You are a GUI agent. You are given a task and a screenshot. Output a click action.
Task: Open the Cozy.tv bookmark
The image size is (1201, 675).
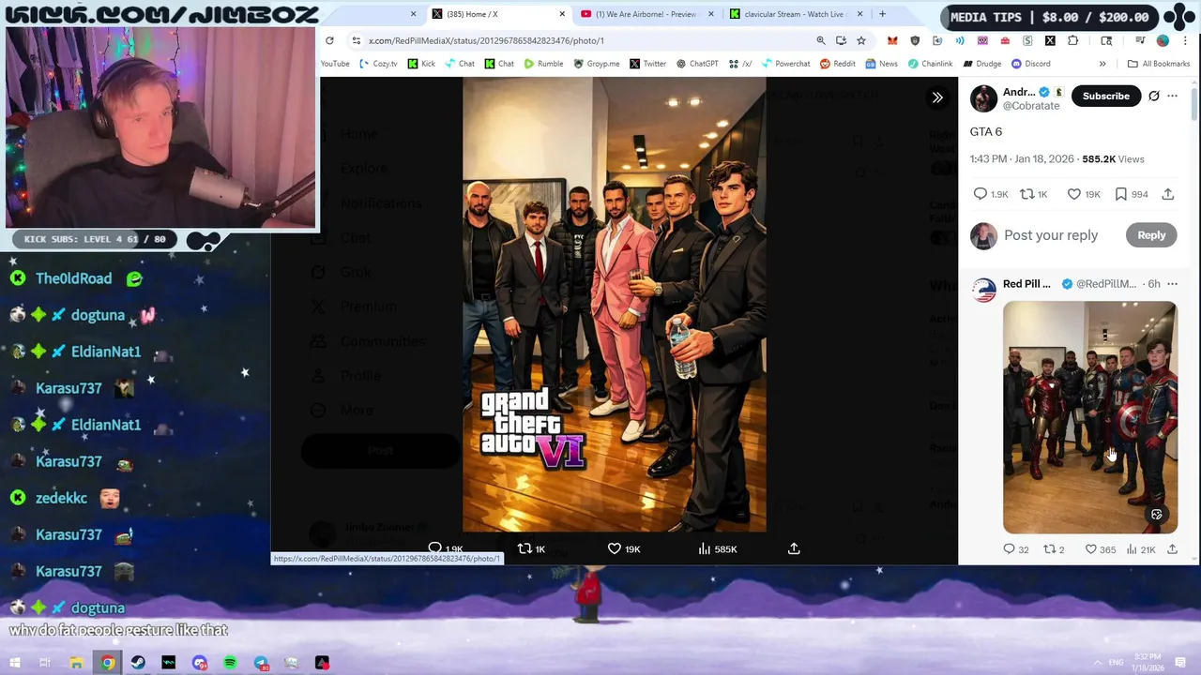(378, 64)
